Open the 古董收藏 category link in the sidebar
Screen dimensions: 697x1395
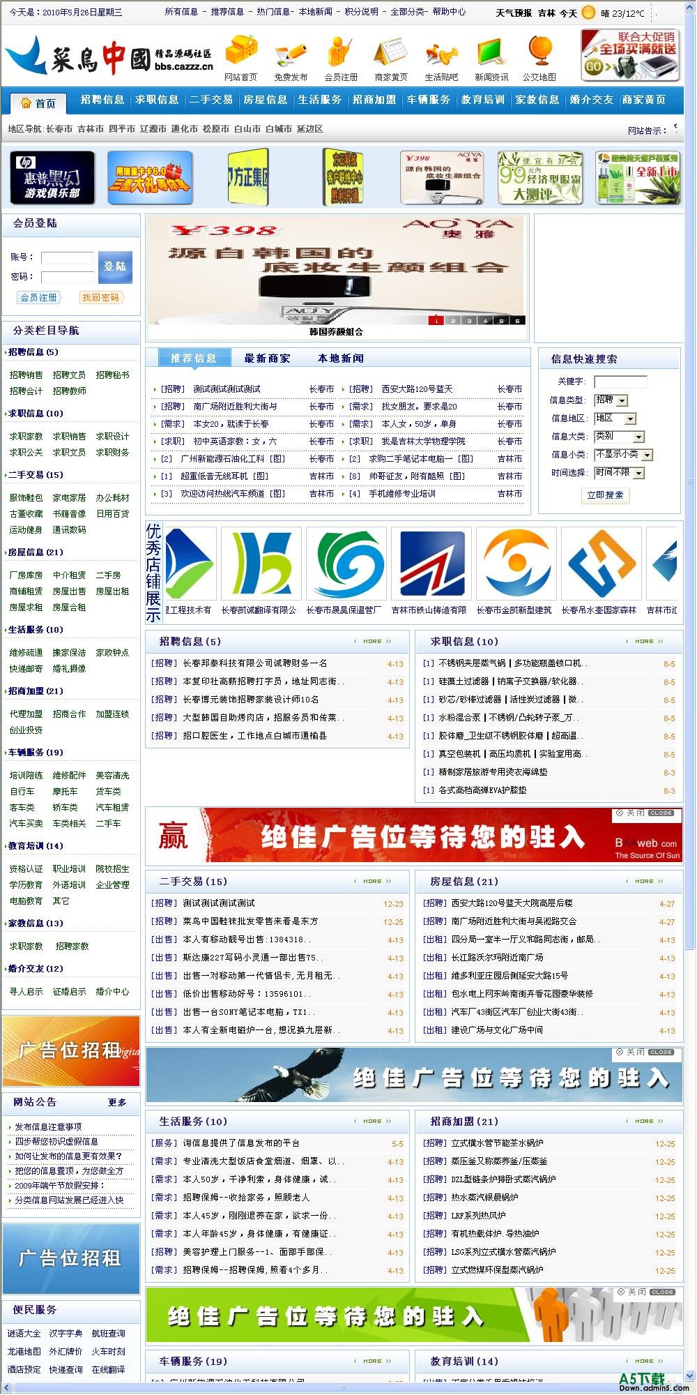[x=26, y=514]
